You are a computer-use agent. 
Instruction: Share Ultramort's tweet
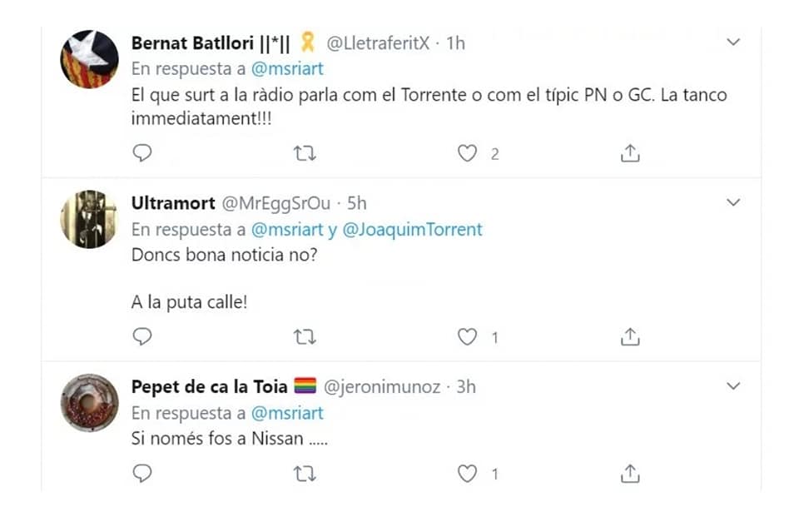(630, 336)
